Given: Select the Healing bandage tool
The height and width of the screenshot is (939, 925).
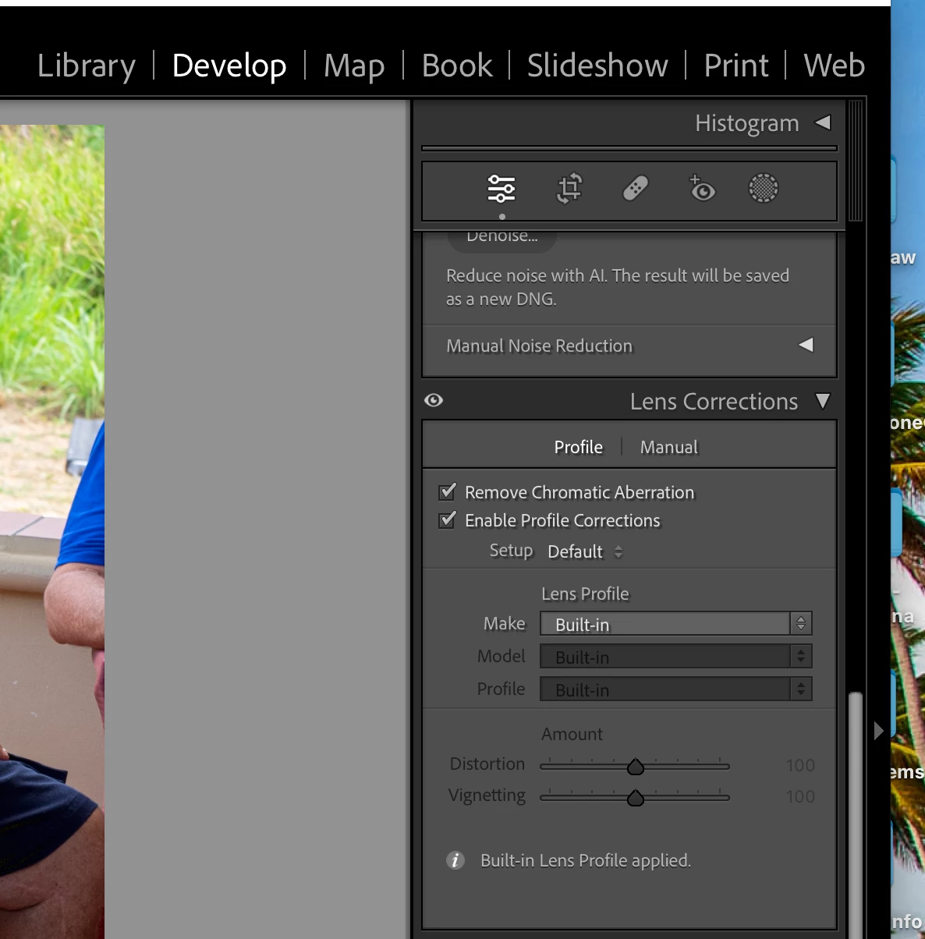Looking at the screenshot, I should (x=636, y=189).
